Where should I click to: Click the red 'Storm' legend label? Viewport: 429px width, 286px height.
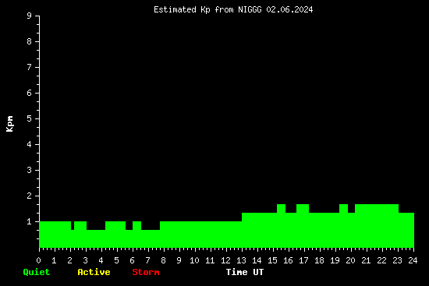[146, 272]
